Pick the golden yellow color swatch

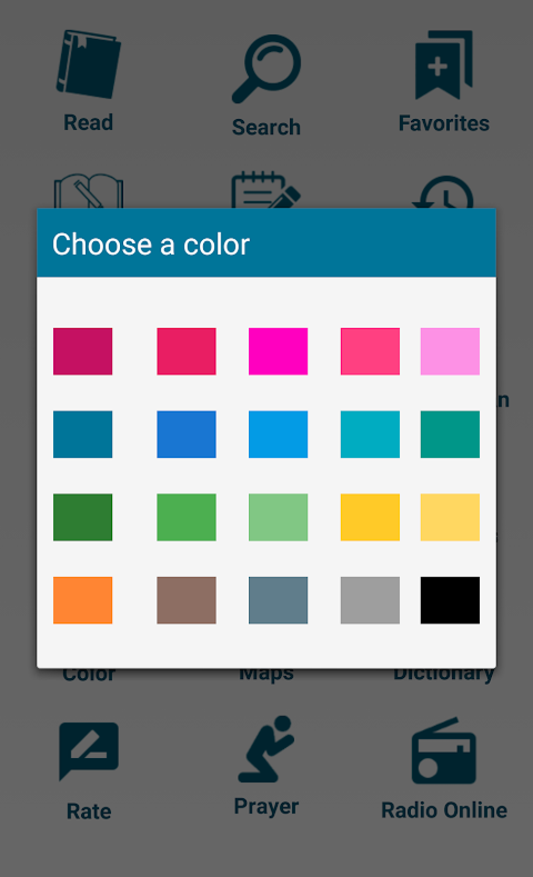[x=370, y=517]
